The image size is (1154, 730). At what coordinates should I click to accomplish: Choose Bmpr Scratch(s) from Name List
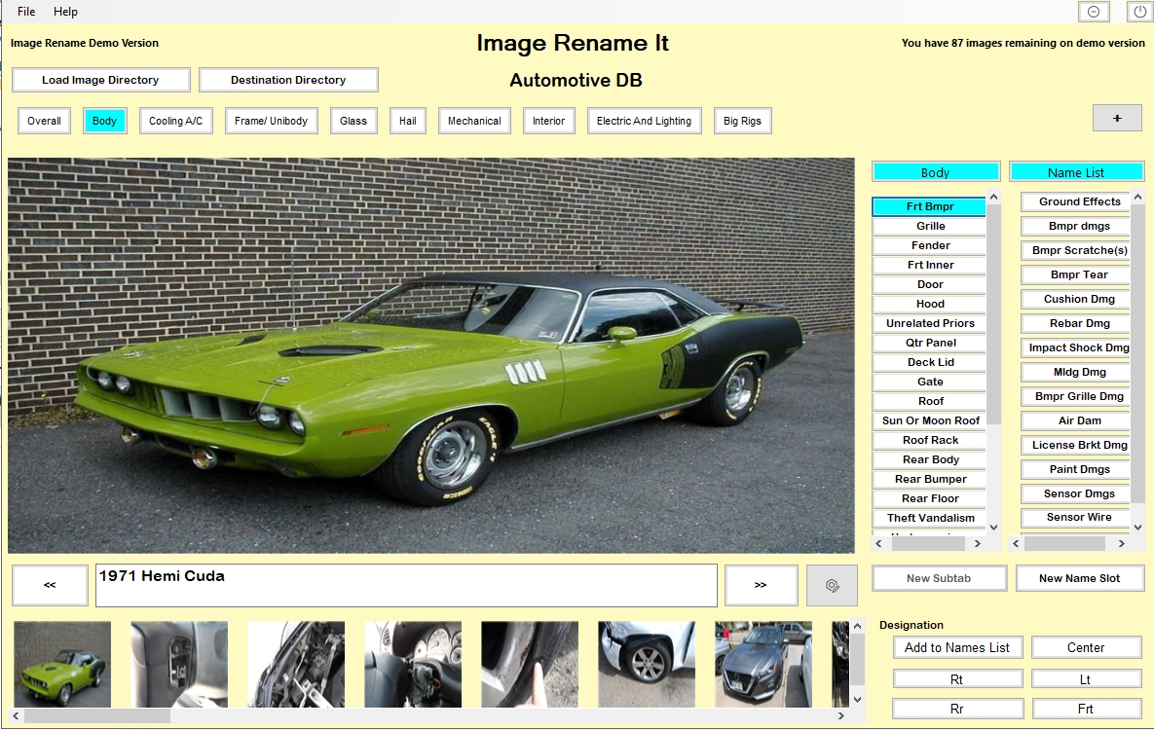coord(1079,250)
